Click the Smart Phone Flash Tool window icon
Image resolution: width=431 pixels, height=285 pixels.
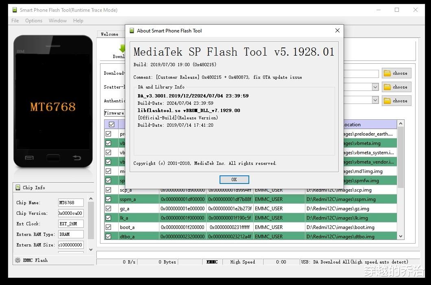[15, 10]
